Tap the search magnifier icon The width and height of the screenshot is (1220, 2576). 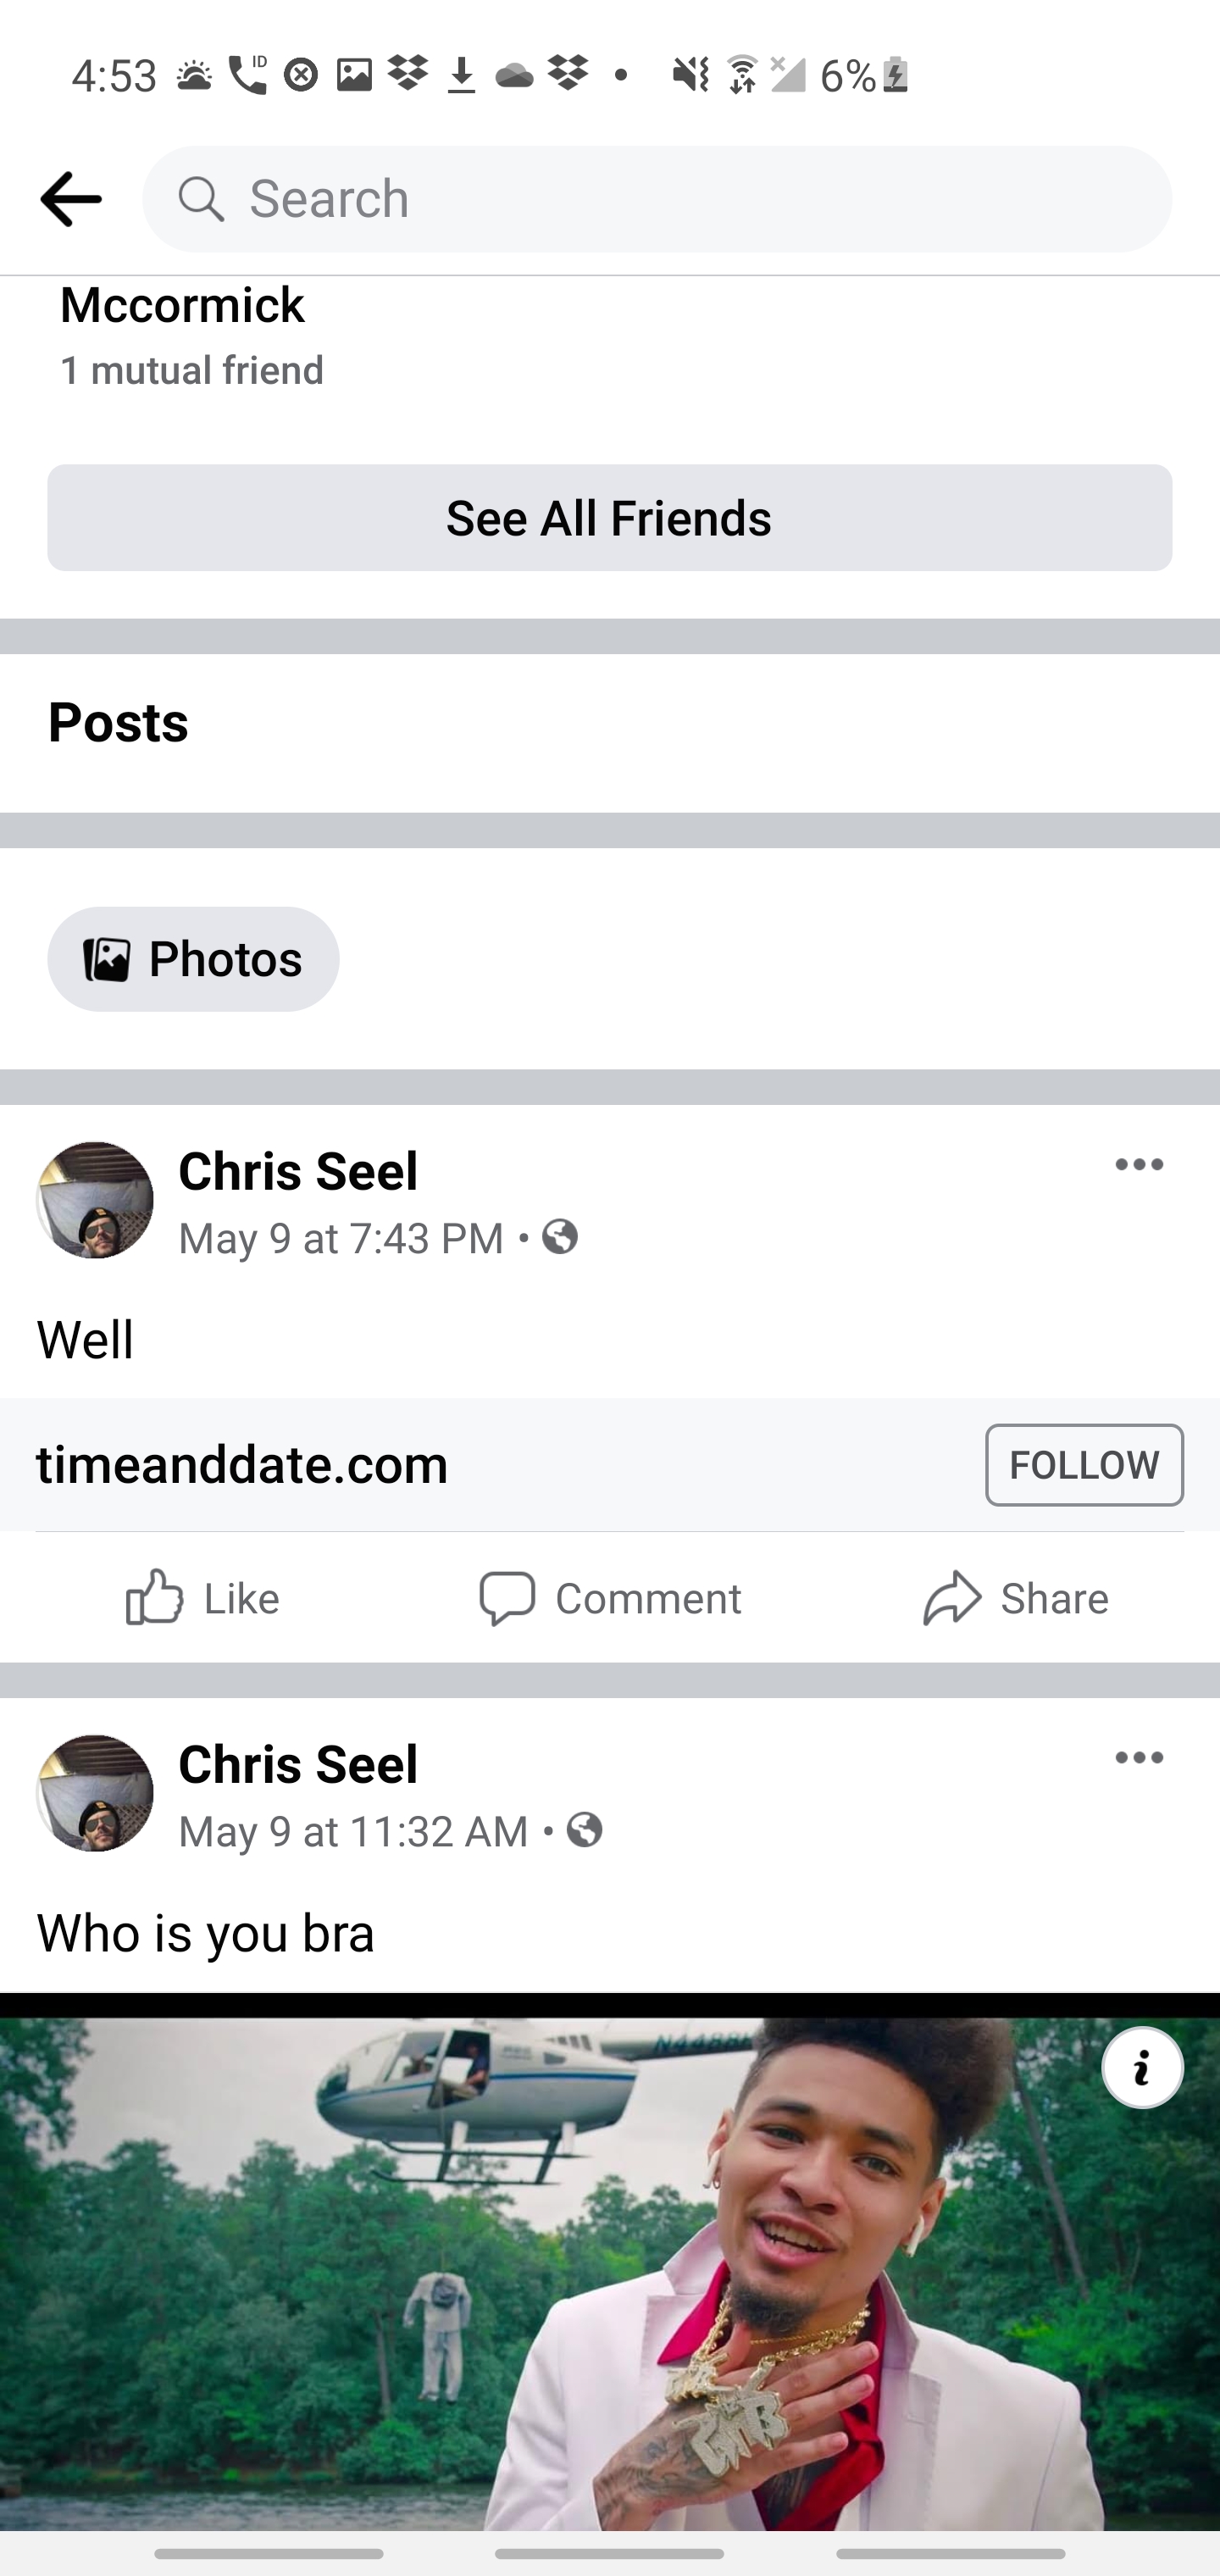(201, 199)
